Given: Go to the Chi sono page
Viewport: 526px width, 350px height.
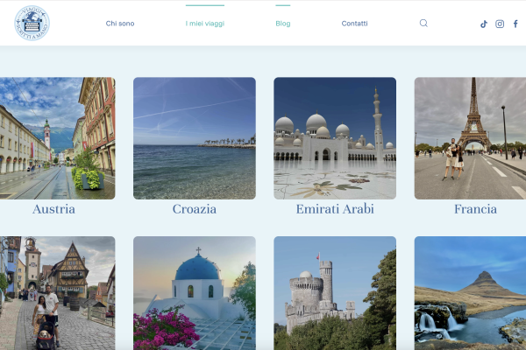Looking at the screenshot, I should tap(120, 24).
